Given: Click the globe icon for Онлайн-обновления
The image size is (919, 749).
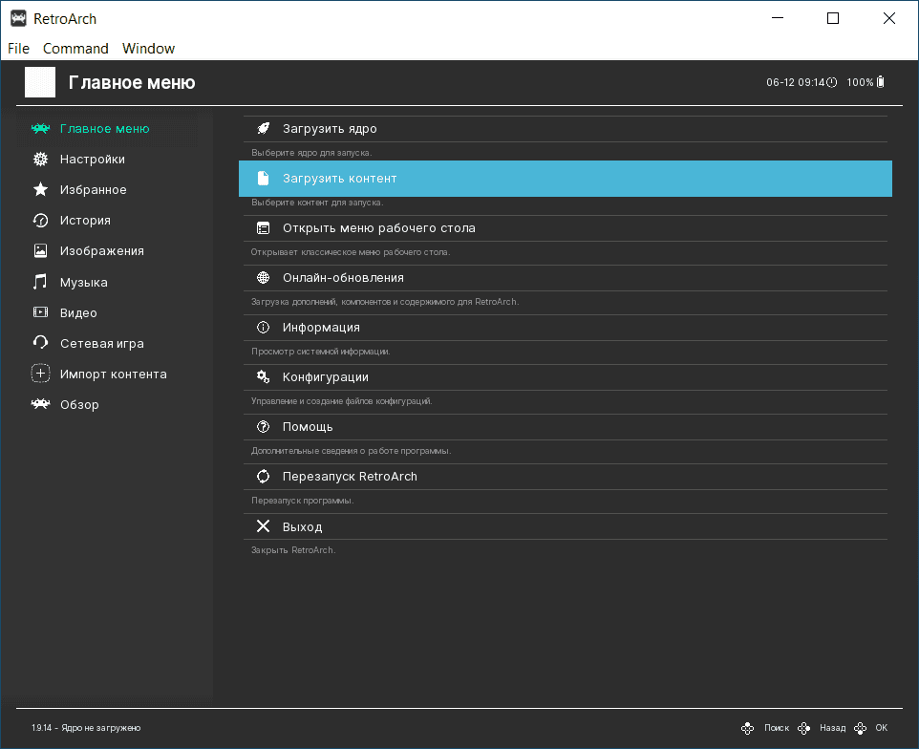Looking at the screenshot, I should pos(263,278).
